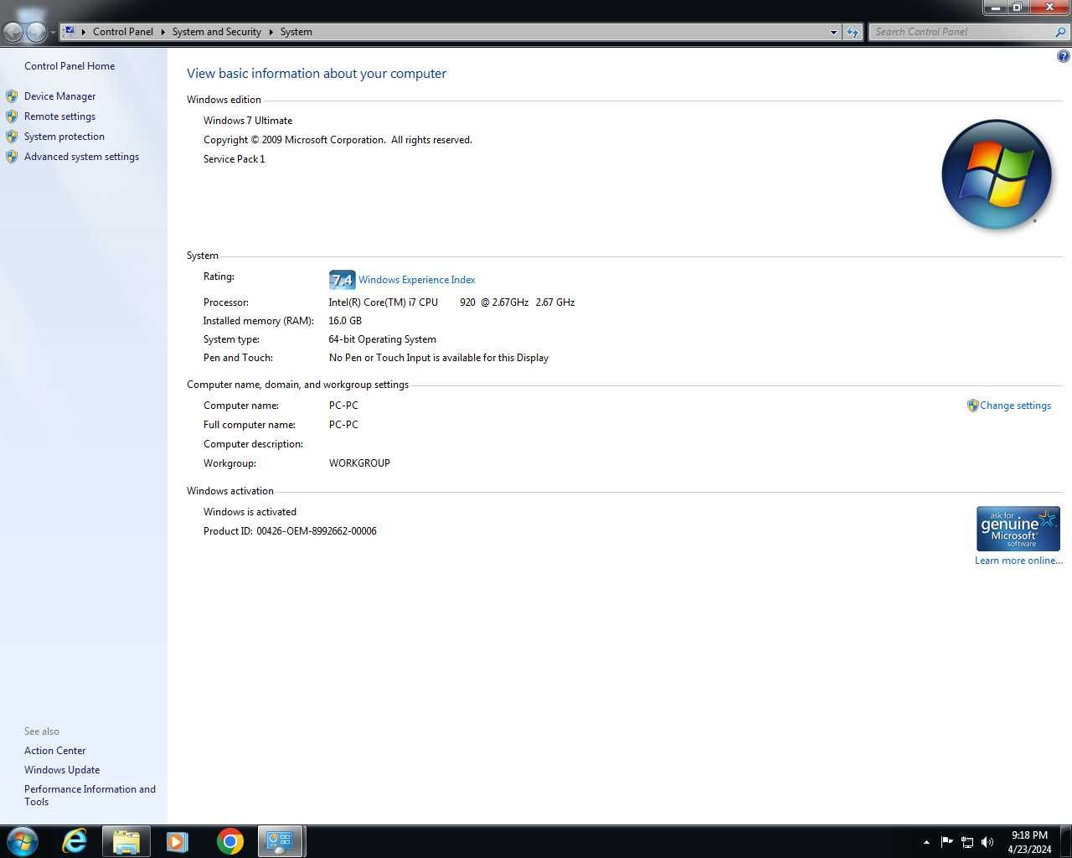Click the 64-bit Operating System text
The width and height of the screenshot is (1072, 858).
coord(382,339)
